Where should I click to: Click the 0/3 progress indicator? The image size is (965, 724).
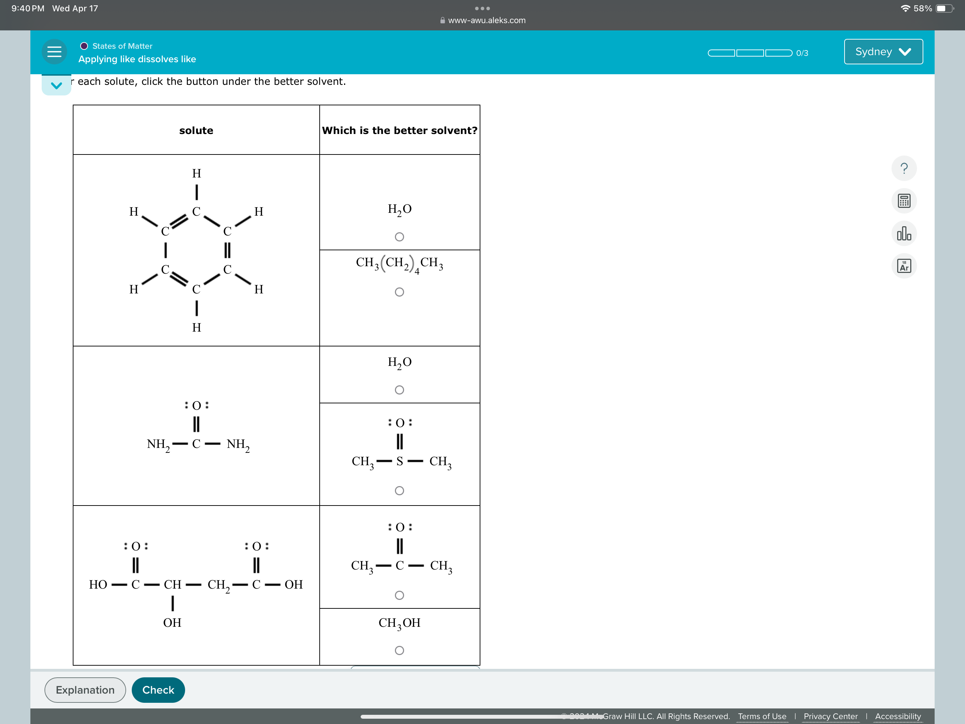click(802, 53)
